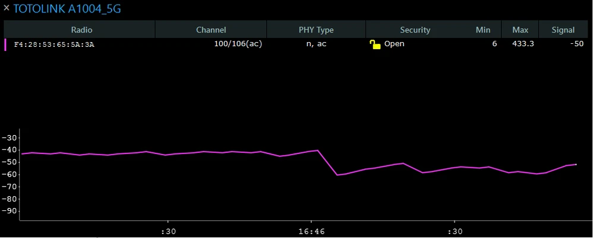594x240 pixels.
Task: Click the PHY Type column header
Action: 316,30
